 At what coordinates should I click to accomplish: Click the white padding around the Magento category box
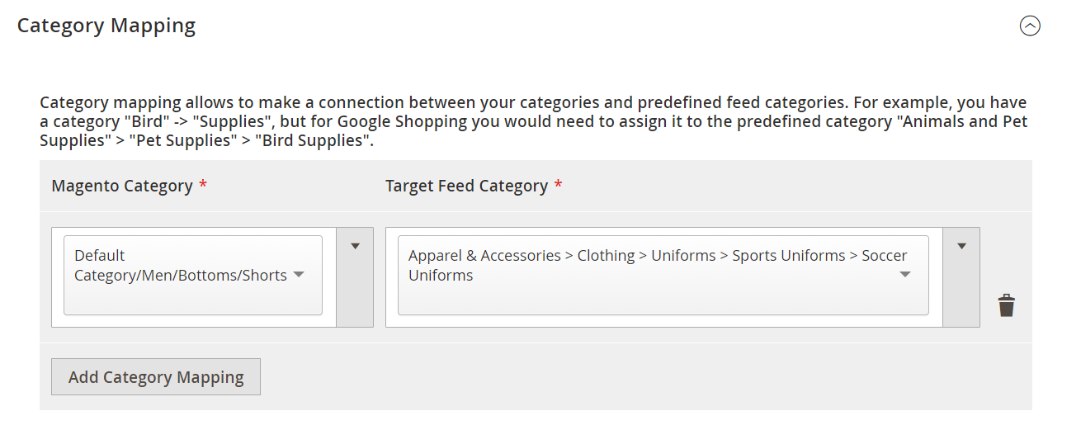pos(195,321)
